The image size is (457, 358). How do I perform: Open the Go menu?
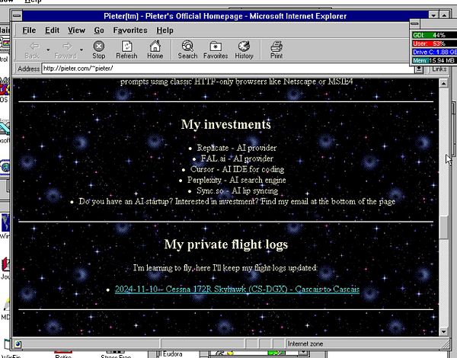click(x=99, y=30)
